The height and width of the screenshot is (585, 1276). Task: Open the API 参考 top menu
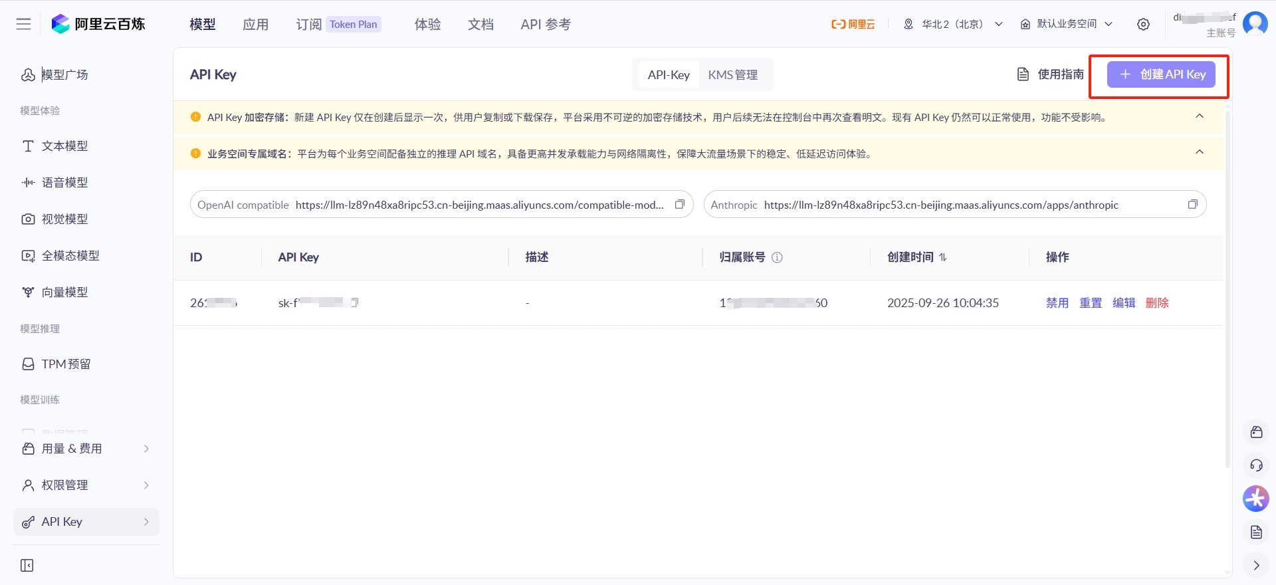pyautogui.click(x=546, y=25)
